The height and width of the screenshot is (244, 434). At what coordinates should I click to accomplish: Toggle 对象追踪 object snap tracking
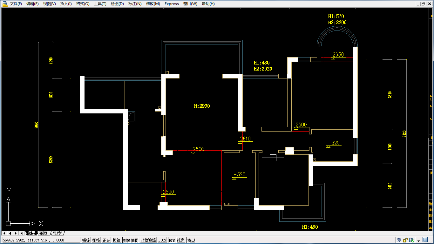(148, 240)
